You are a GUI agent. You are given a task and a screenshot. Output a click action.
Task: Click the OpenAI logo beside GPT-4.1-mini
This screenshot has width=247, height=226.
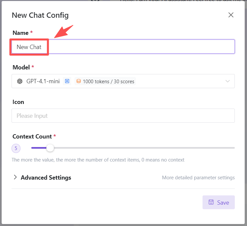pyautogui.click(x=20, y=81)
